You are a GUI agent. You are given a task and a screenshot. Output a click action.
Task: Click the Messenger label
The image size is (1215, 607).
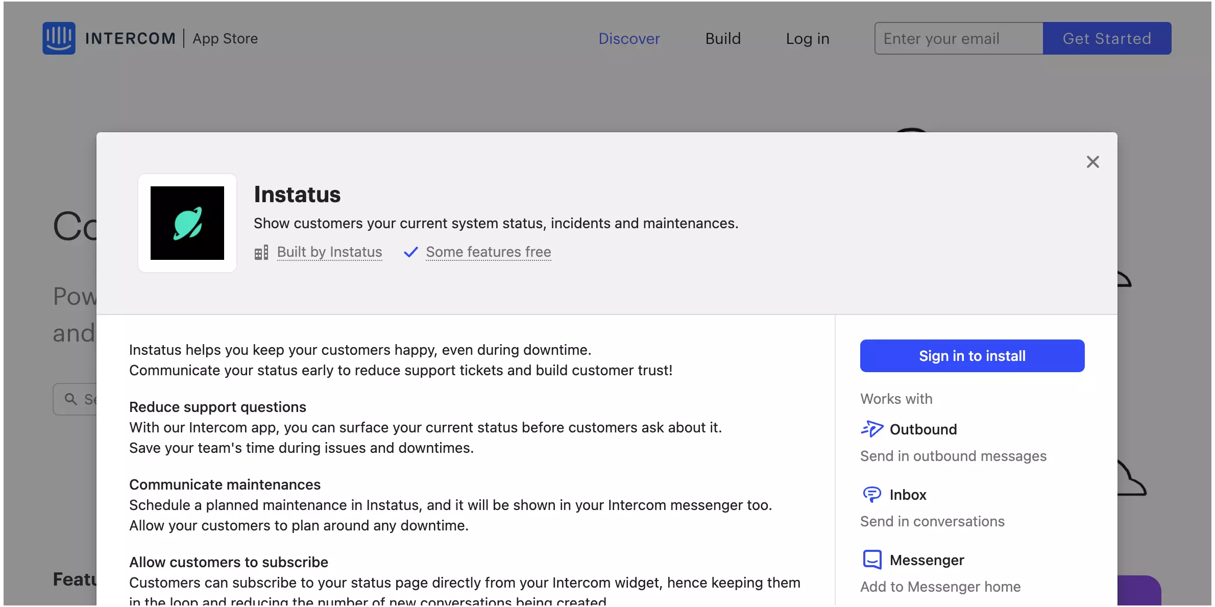927,560
